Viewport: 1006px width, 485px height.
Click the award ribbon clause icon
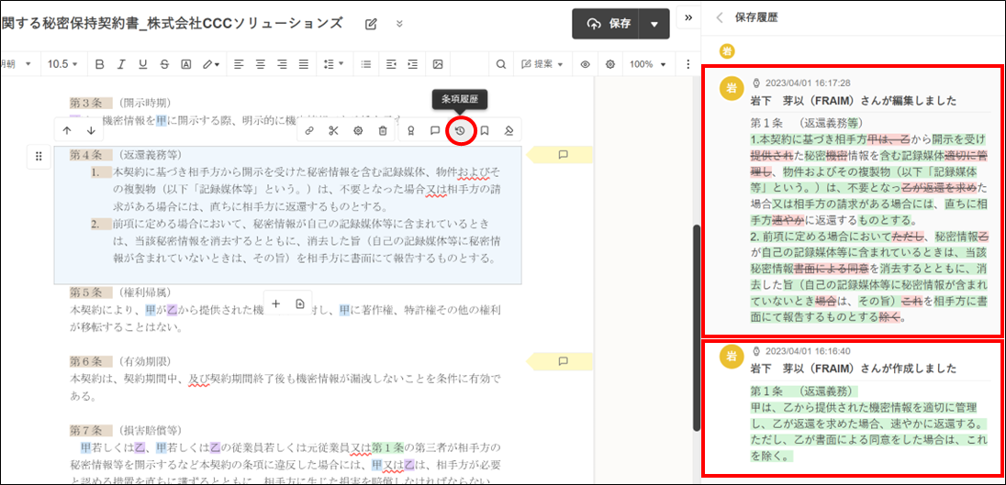[x=410, y=131]
